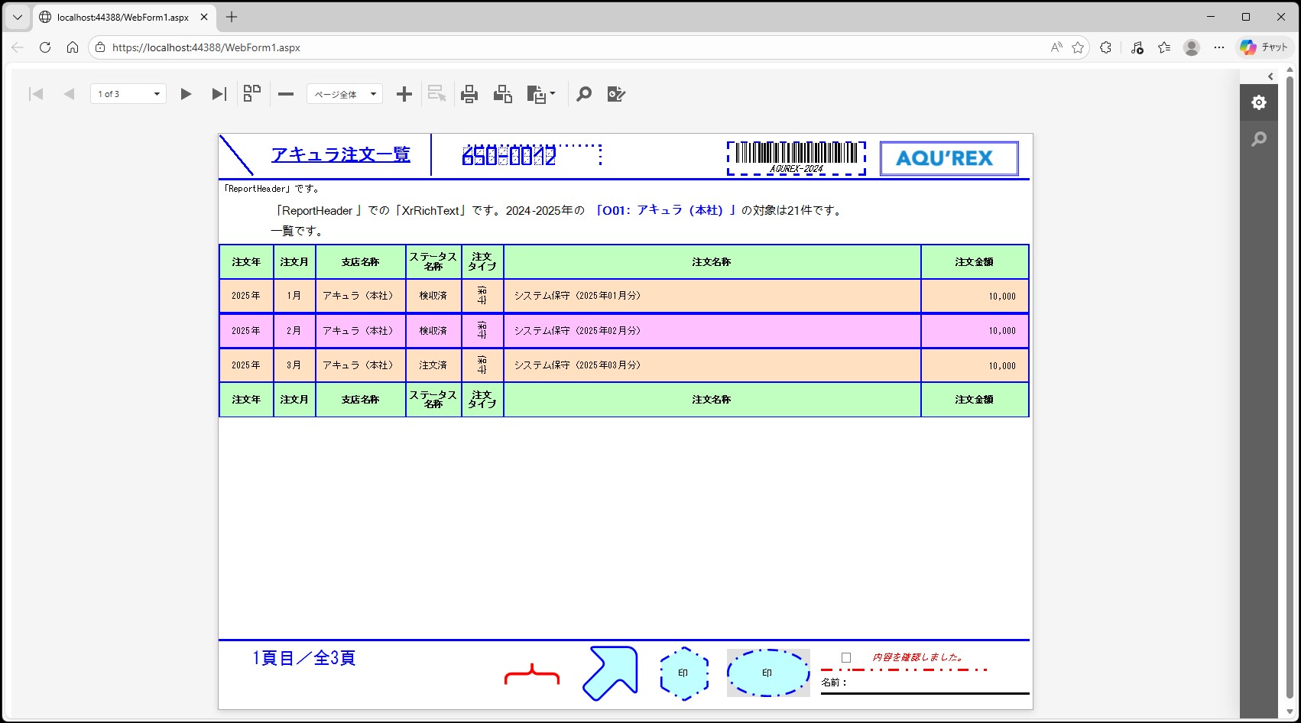Viewport: 1301px width, 723px height.
Task: Click the アキュラ注文一覧 title link
Action: (x=341, y=154)
